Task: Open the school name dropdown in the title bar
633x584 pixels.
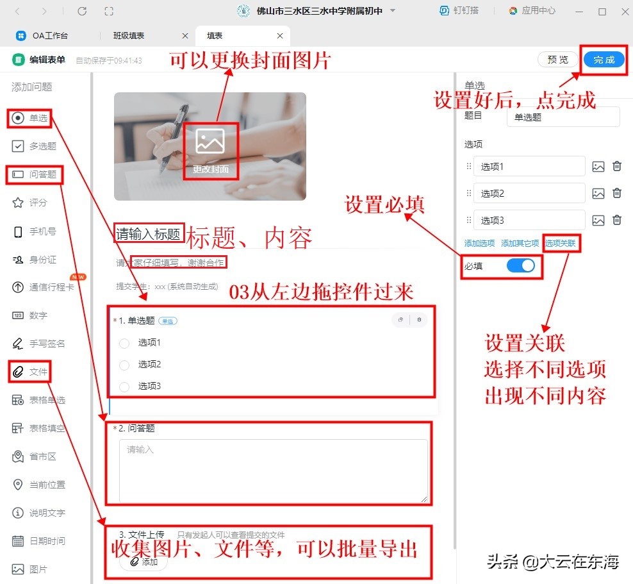Action: click(392, 12)
